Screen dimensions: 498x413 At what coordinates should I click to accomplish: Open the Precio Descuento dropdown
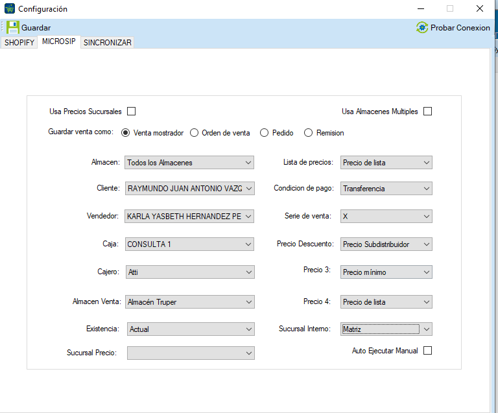(x=386, y=244)
